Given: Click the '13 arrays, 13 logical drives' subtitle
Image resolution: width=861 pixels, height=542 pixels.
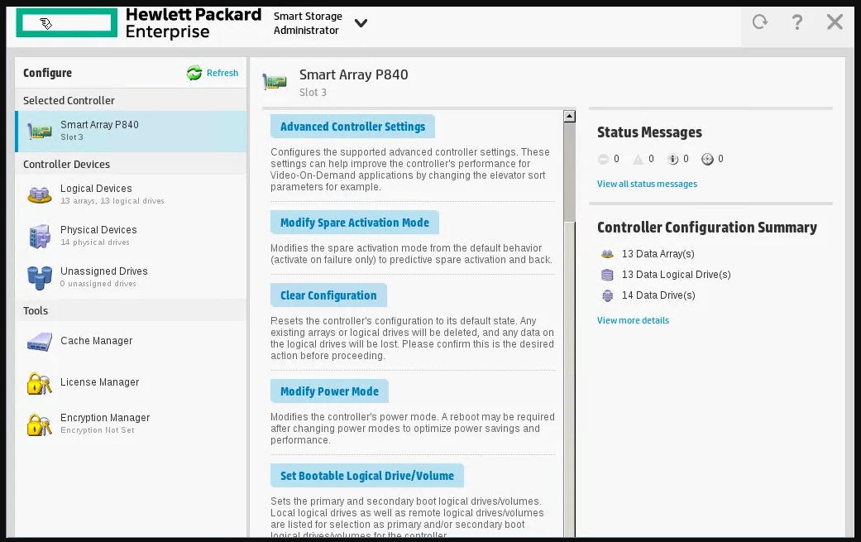Looking at the screenshot, I should point(112,201).
